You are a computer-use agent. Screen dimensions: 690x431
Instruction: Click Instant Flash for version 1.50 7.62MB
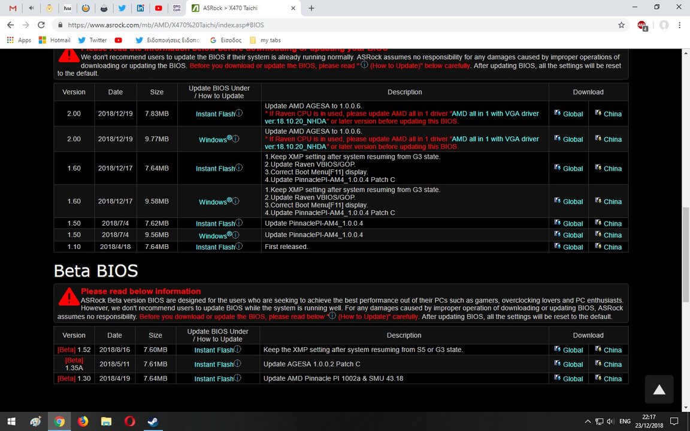215,223
